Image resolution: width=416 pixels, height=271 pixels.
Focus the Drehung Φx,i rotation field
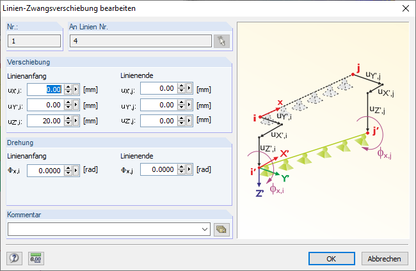tap(45, 171)
